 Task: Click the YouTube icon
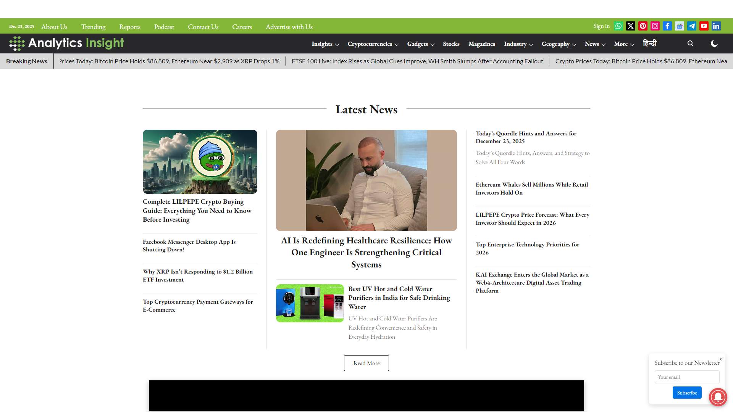[x=704, y=26]
